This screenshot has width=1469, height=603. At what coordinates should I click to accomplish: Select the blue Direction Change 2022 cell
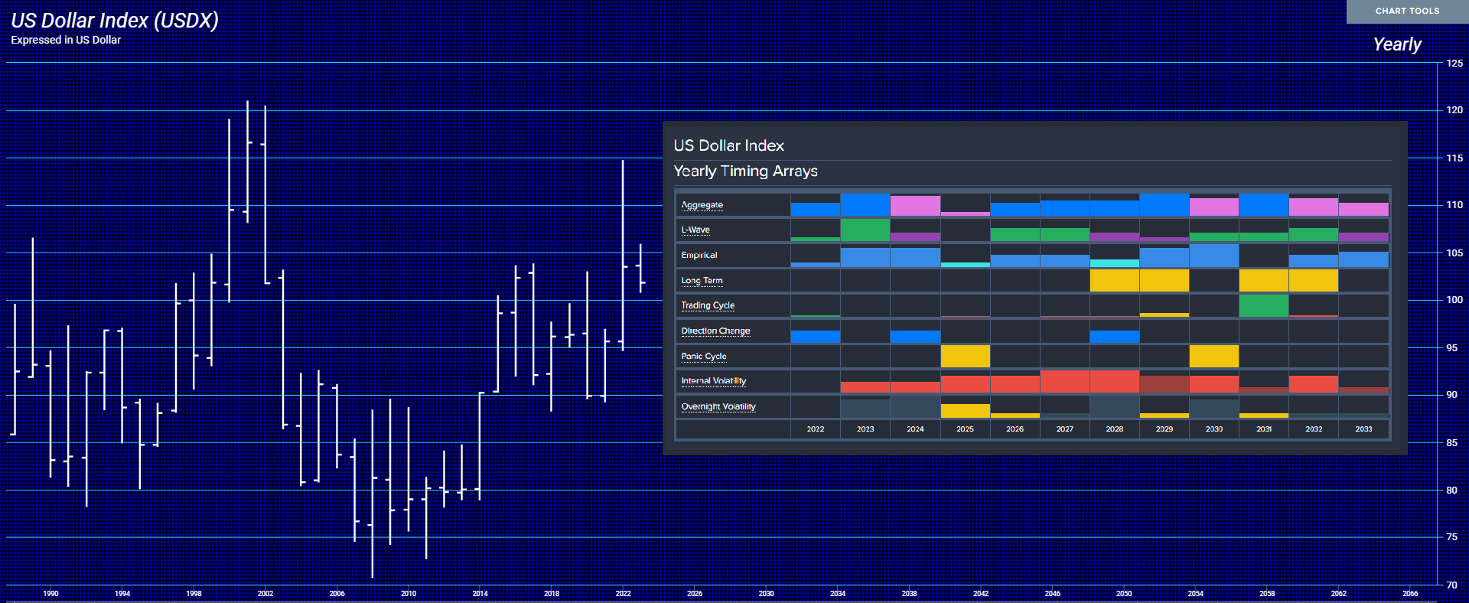click(815, 337)
